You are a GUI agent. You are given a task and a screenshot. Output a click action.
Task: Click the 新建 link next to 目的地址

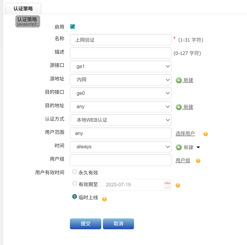pos(188,107)
